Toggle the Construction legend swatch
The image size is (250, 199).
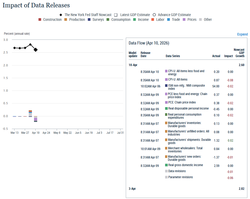(x=40, y=19)
